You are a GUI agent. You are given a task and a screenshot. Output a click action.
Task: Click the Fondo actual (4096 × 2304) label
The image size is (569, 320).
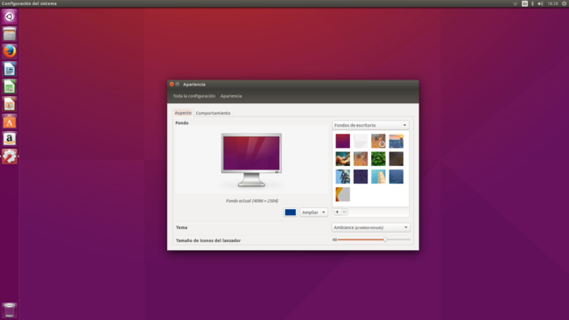pos(252,201)
